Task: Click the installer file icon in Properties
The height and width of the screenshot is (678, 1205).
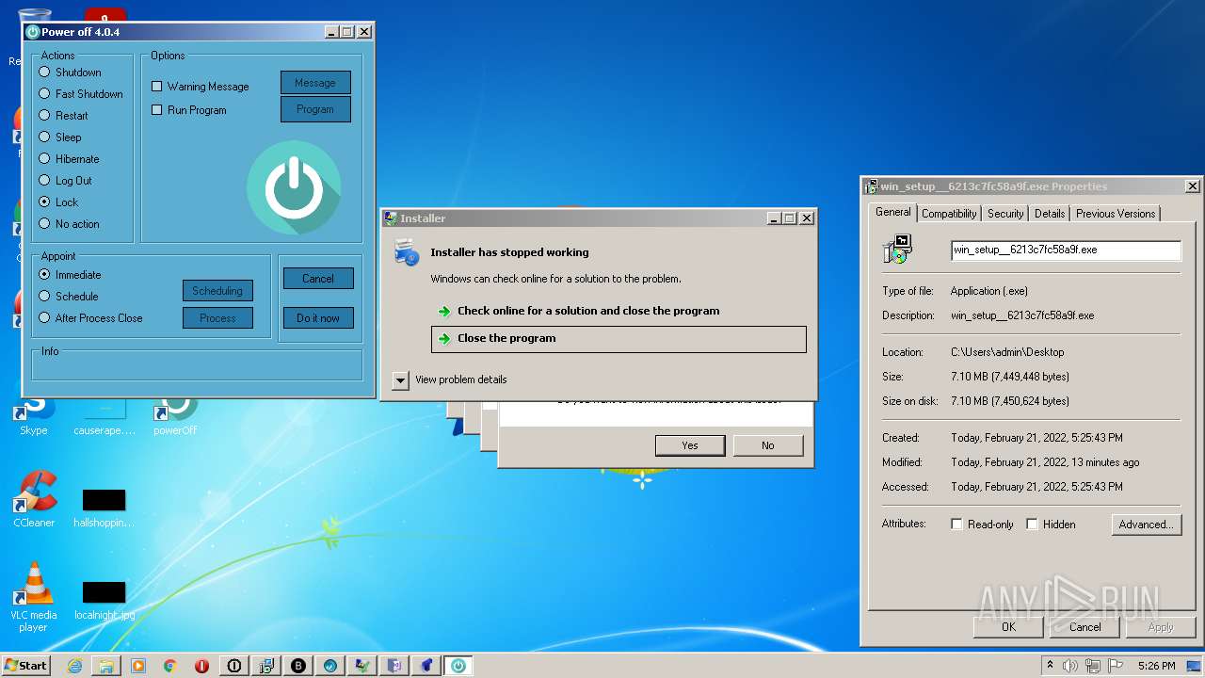Action: [x=897, y=249]
